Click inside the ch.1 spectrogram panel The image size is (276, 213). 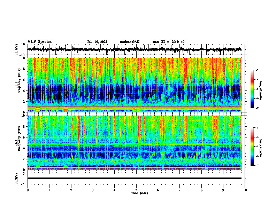click(x=134, y=85)
